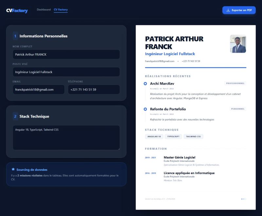Click the TAILWIND CSS tag
Image resolution: width=262 pixels, height=216 pixels.
[x=193, y=136]
